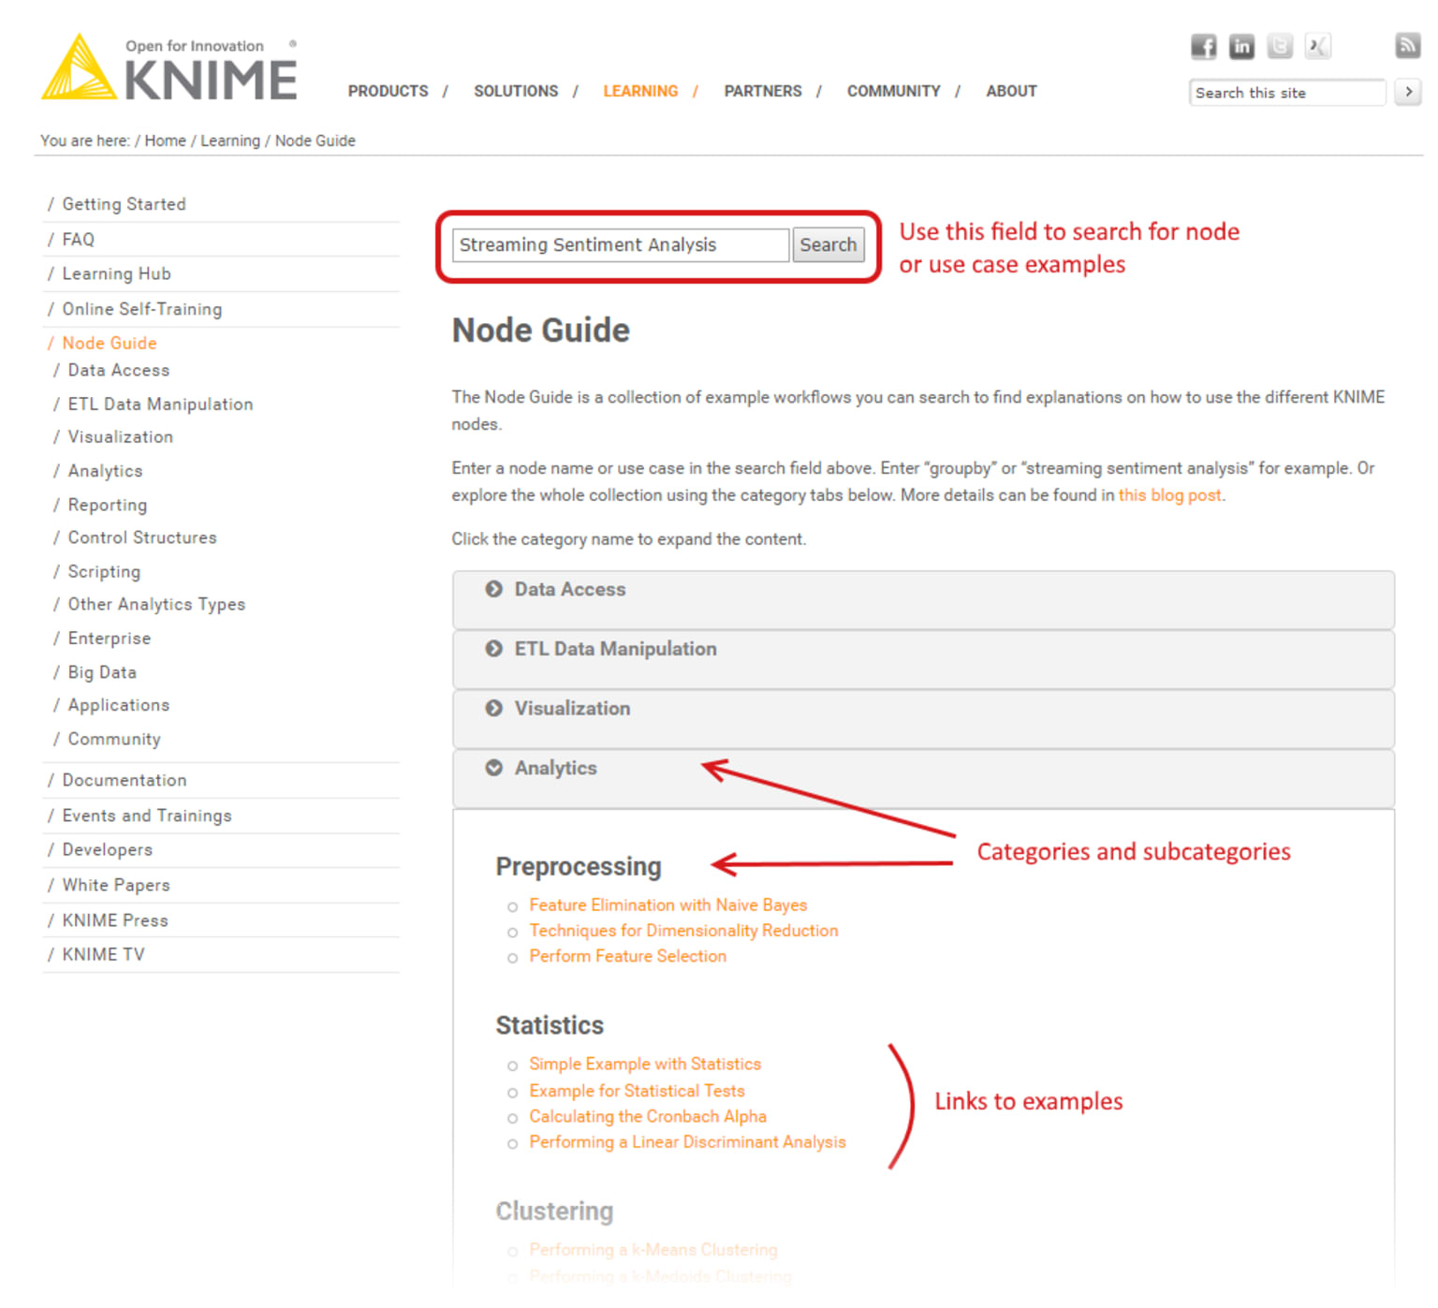1438x1308 pixels.
Task: Open White Papers in the sidebar
Action: click(116, 886)
